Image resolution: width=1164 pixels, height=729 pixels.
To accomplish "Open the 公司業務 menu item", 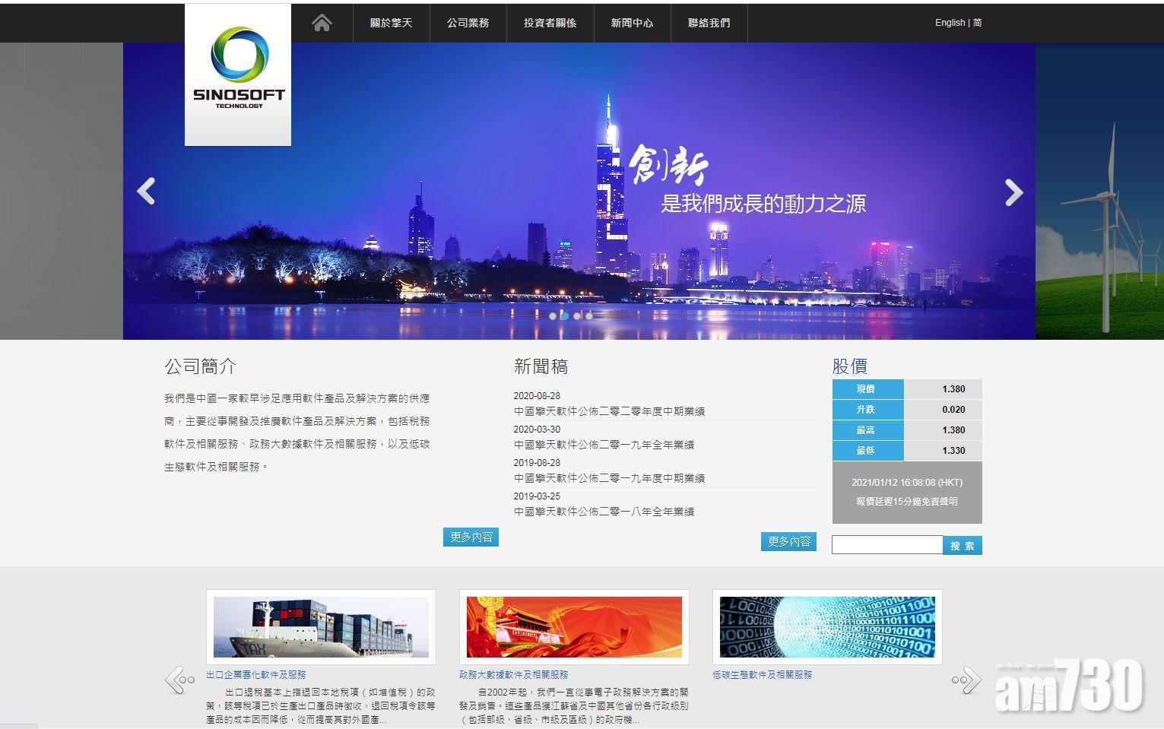I will (x=468, y=23).
